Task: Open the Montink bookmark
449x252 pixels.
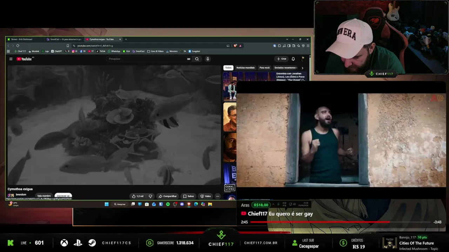Action: click(x=34, y=51)
